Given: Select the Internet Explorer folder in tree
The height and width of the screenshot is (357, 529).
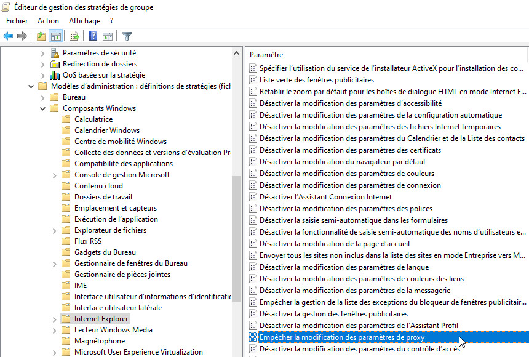Looking at the screenshot, I should coord(101,319).
